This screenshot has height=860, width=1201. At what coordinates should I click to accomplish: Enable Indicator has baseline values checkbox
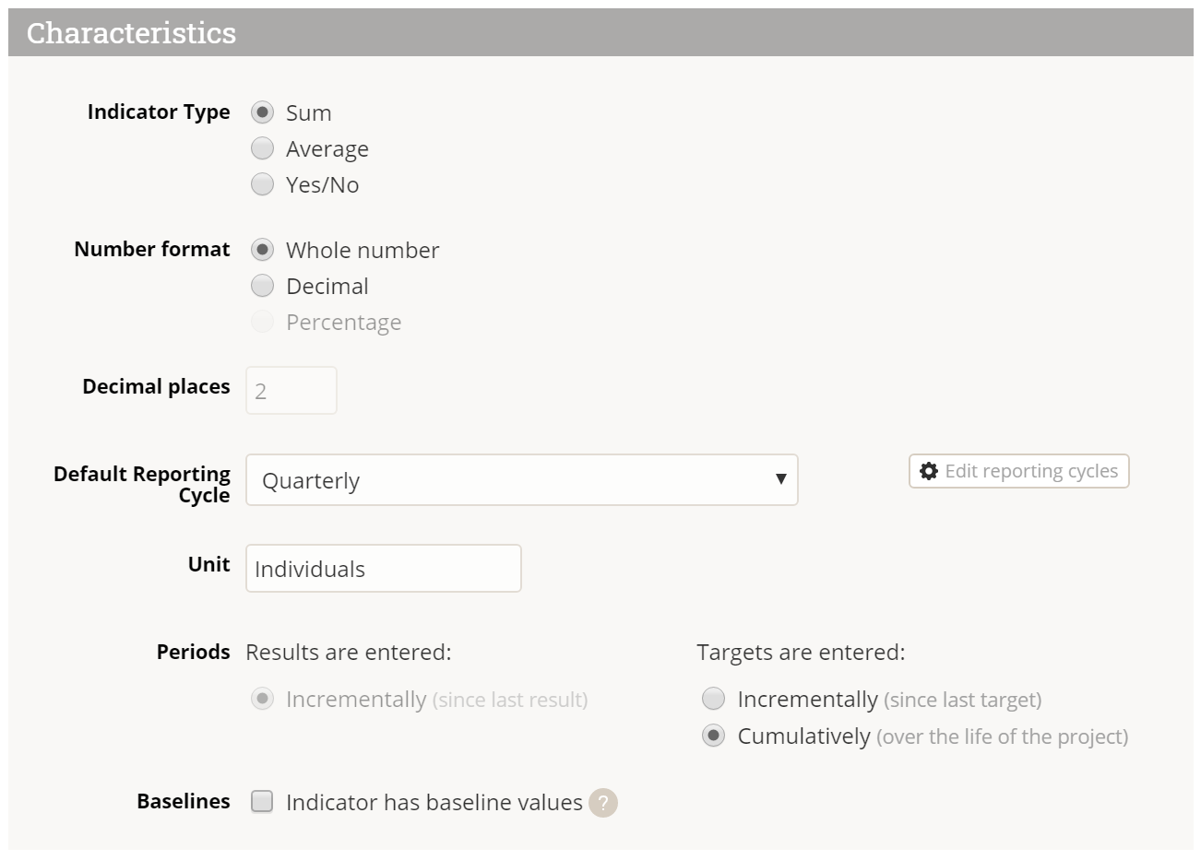pyautogui.click(x=263, y=802)
